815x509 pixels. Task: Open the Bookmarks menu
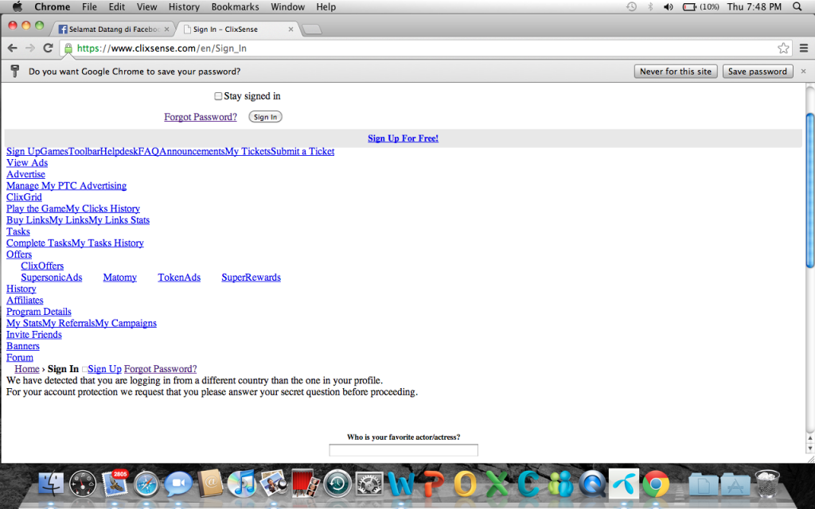coord(235,6)
